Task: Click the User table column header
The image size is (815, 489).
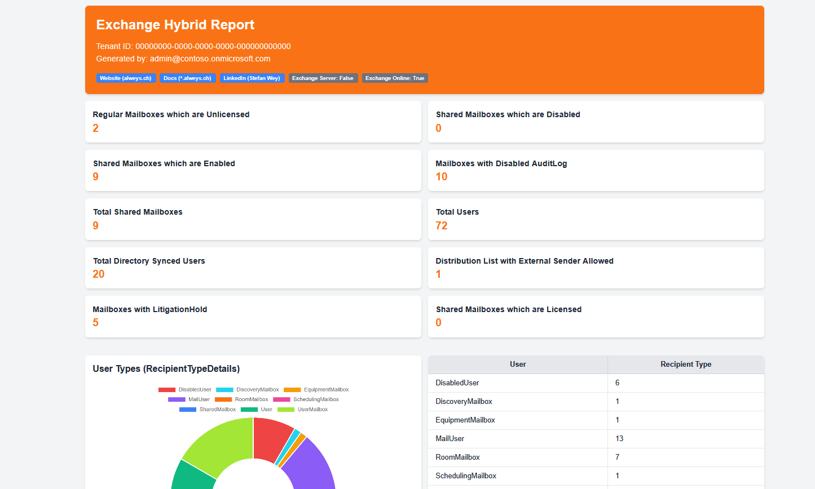Action: (517, 364)
